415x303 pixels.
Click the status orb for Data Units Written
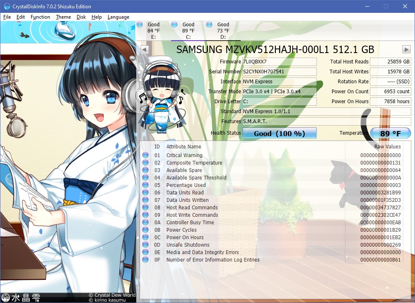pos(145,200)
